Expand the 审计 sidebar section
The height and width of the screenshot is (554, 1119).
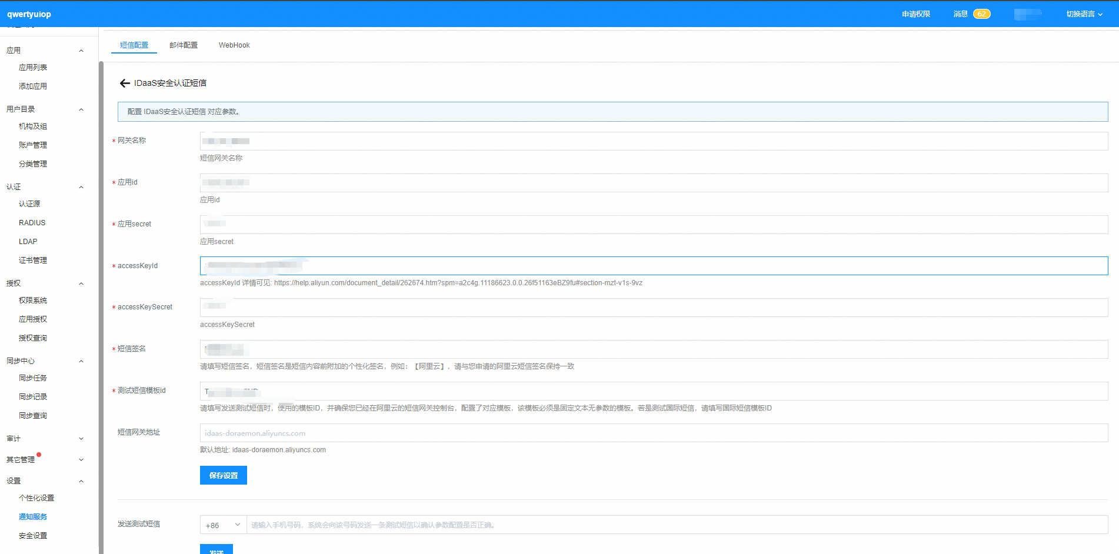pos(81,439)
